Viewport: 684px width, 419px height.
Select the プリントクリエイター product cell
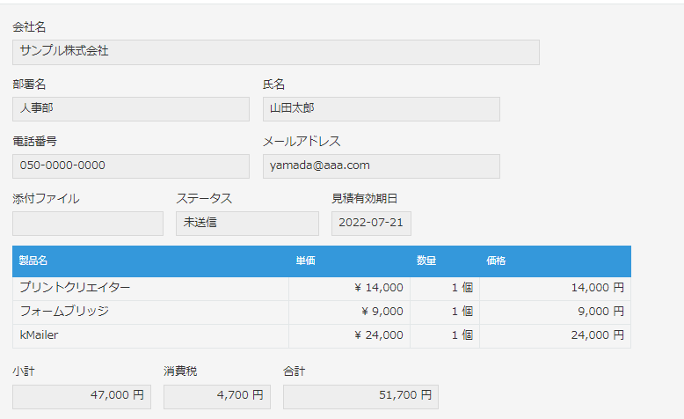point(150,288)
